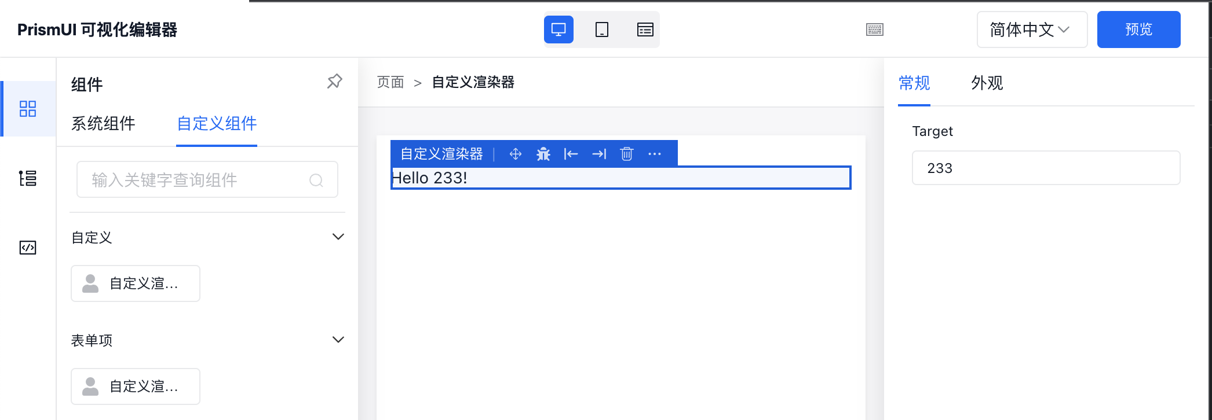
Task: Switch to 系统组件 tab
Action: click(x=103, y=123)
